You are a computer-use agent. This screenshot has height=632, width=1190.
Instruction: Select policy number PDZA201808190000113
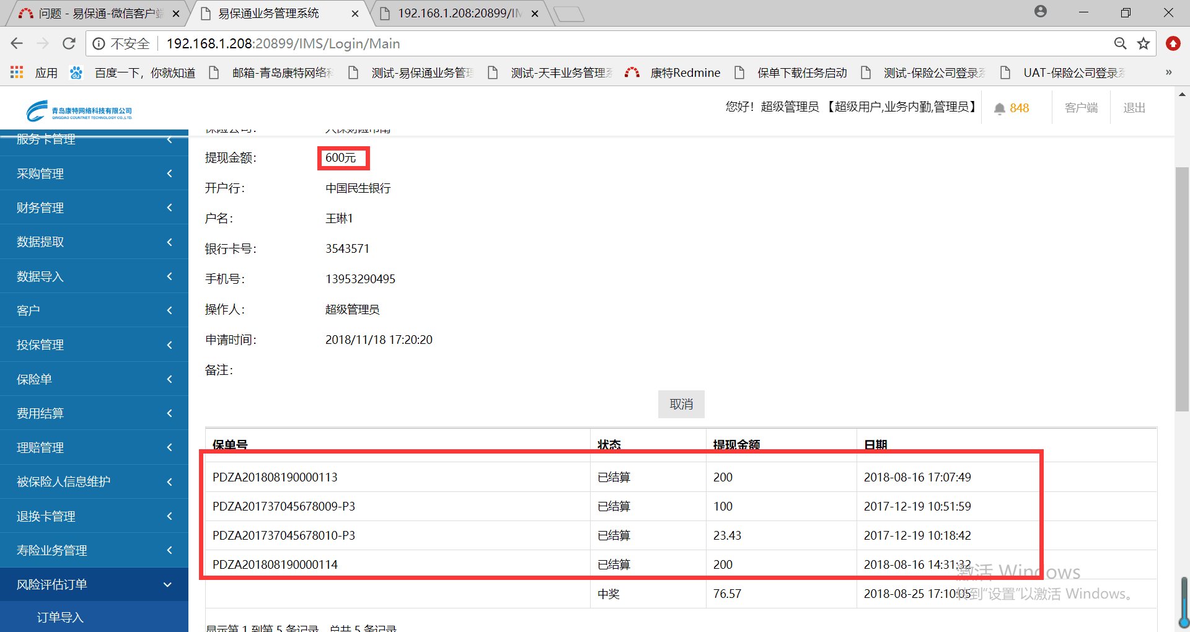point(275,477)
